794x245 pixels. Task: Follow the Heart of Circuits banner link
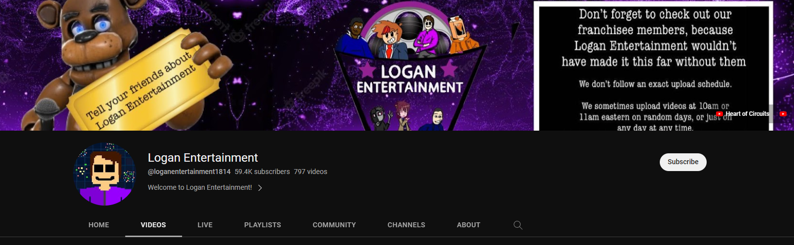[x=747, y=114]
